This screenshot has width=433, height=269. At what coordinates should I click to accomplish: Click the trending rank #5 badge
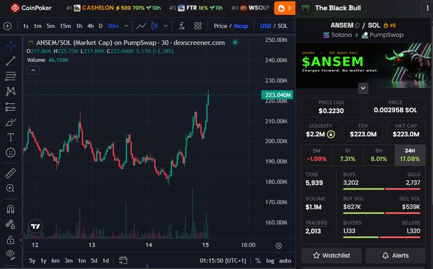coord(390,25)
